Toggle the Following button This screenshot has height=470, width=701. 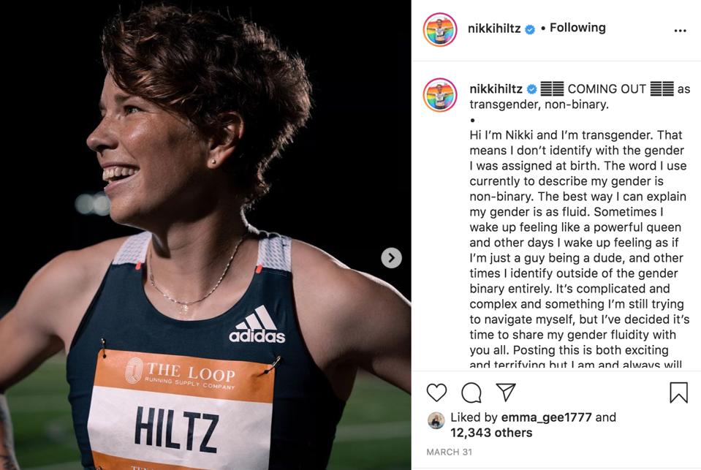click(577, 28)
